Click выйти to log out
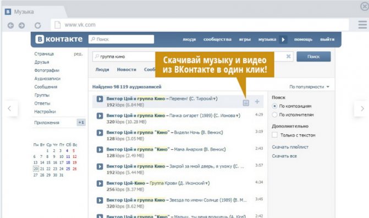 tap(327, 39)
